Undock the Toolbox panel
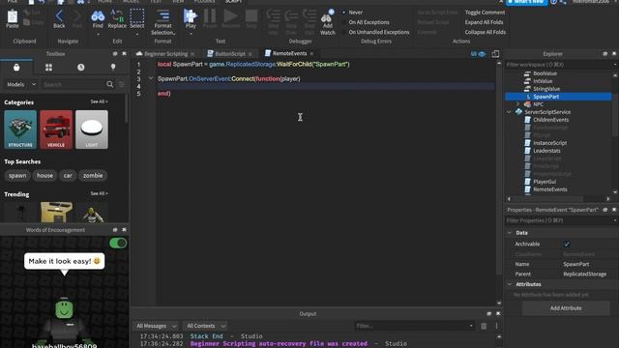619x348 pixels. [115, 54]
